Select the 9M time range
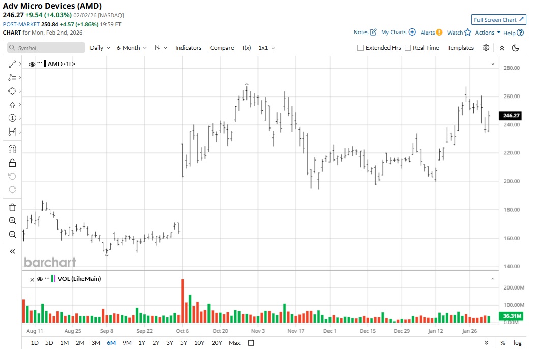 [127, 343]
